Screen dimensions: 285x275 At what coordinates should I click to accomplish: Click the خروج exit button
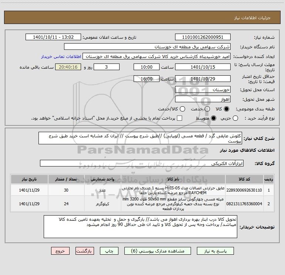coord(60,251)
